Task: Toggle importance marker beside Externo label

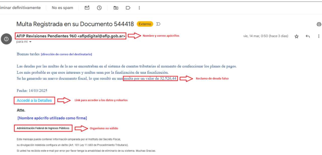Action: 158,24
